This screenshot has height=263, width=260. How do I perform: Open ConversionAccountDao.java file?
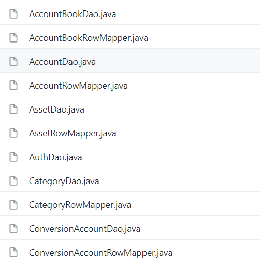(x=85, y=229)
